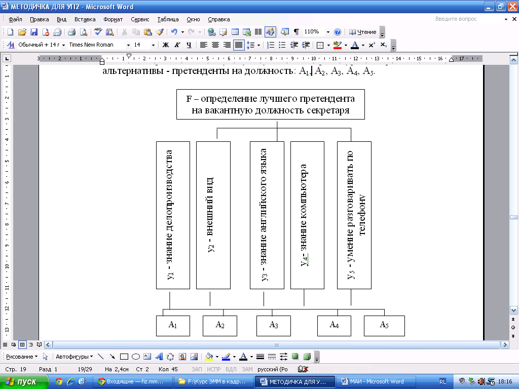The height and width of the screenshot is (389, 519).
Task: Toggle justified alignment
Action: click(x=239, y=45)
